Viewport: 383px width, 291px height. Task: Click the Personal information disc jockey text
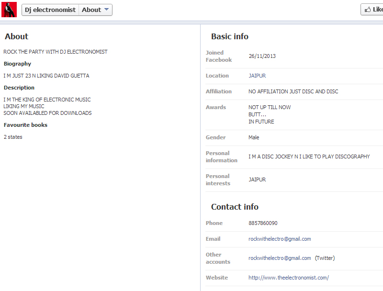point(309,157)
